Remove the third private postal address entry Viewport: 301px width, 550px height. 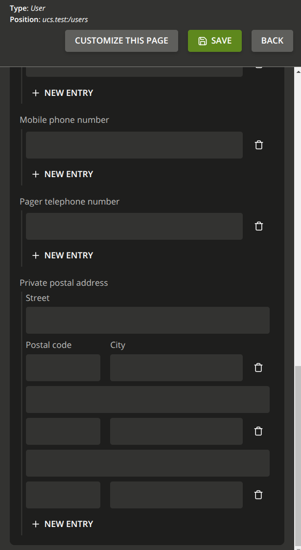[259, 495]
